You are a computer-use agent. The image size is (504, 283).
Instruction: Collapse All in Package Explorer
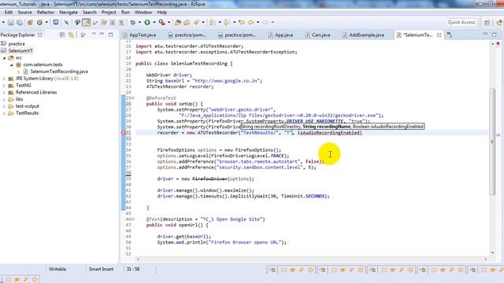coord(62,35)
